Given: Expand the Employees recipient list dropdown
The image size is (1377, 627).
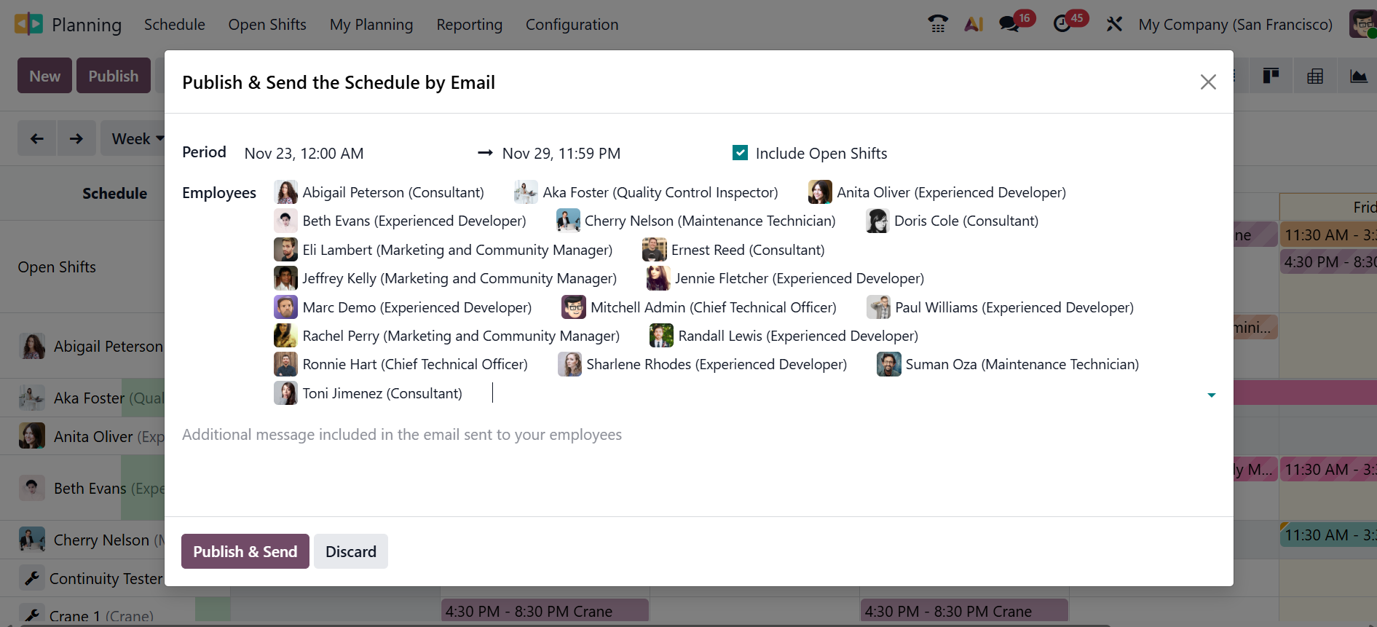Looking at the screenshot, I should click(x=1211, y=395).
